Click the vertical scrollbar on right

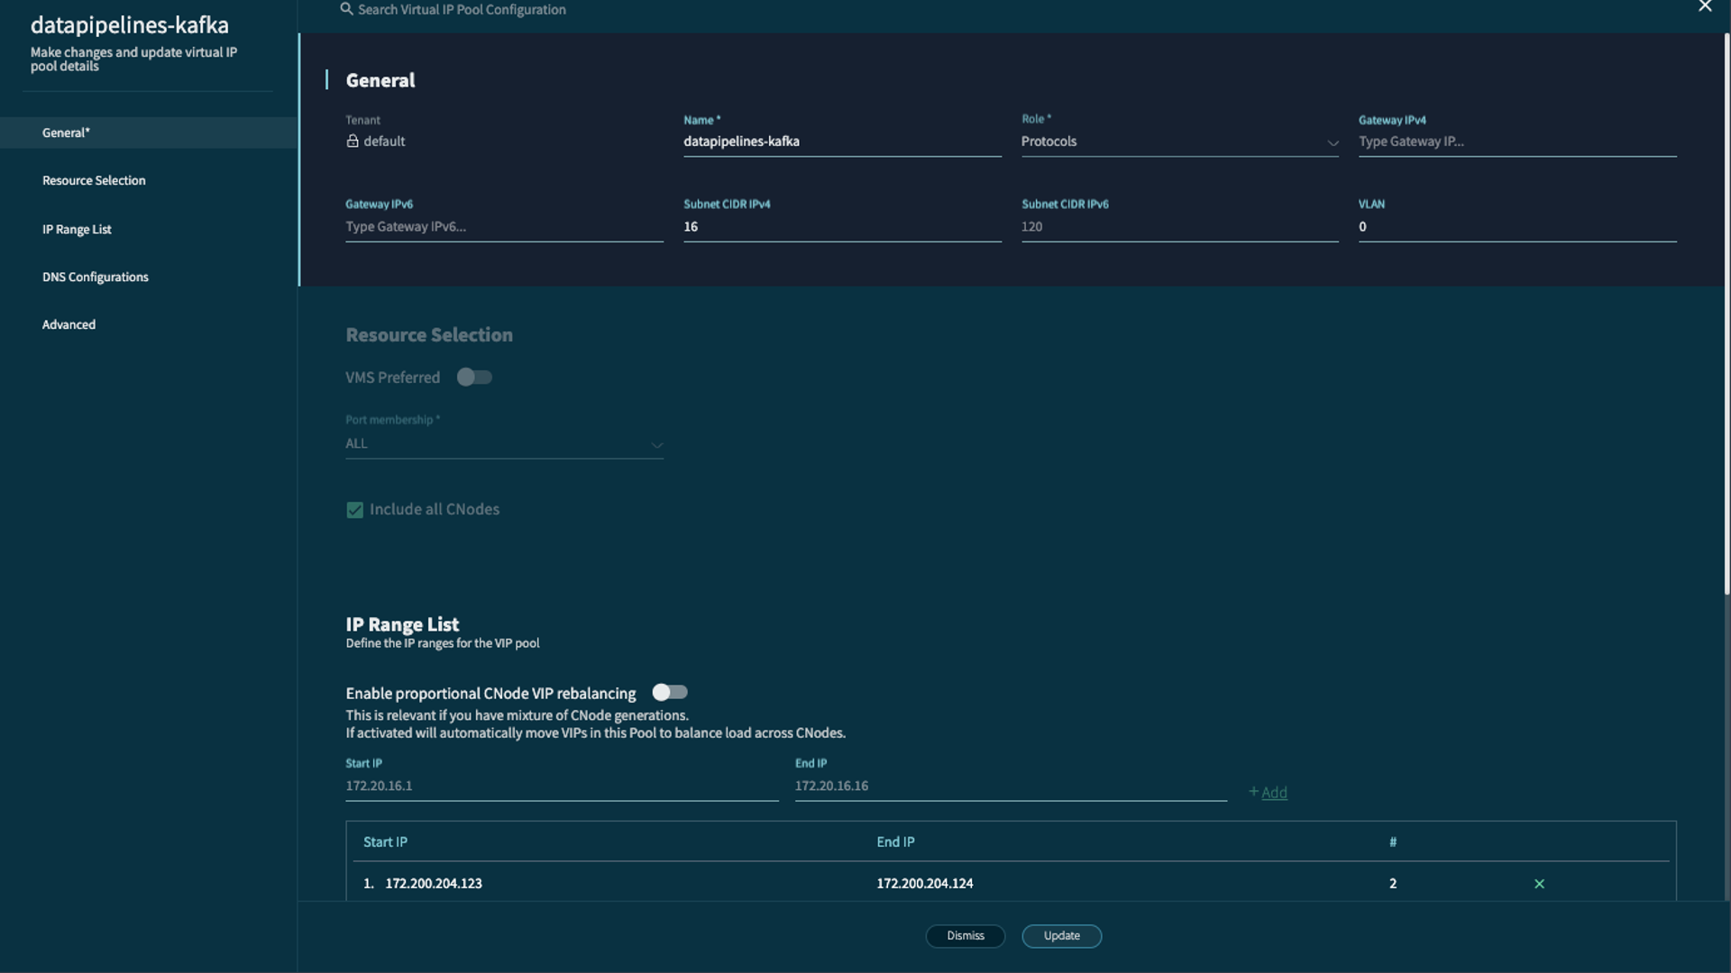click(x=1726, y=315)
